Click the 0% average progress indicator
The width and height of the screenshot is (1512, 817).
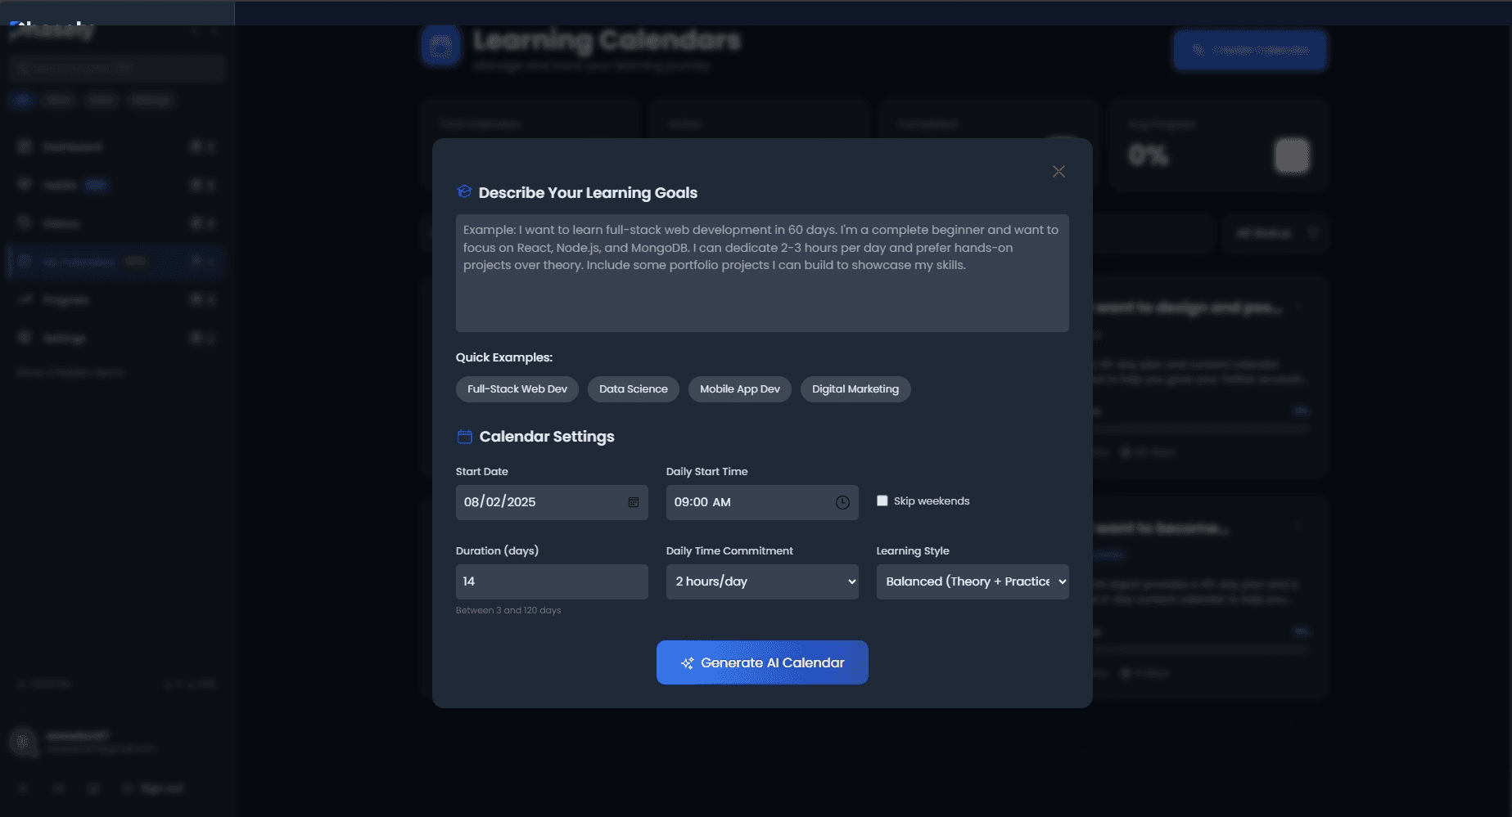1149,155
